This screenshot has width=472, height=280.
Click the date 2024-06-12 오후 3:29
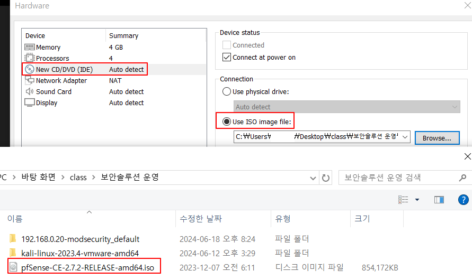217,253
